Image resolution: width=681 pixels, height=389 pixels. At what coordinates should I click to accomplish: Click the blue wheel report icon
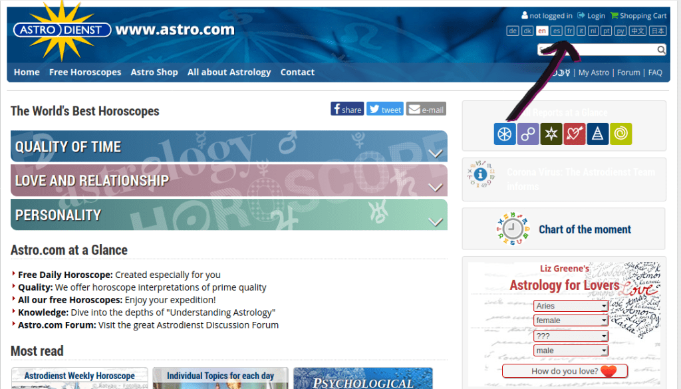click(x=505, y=134)
